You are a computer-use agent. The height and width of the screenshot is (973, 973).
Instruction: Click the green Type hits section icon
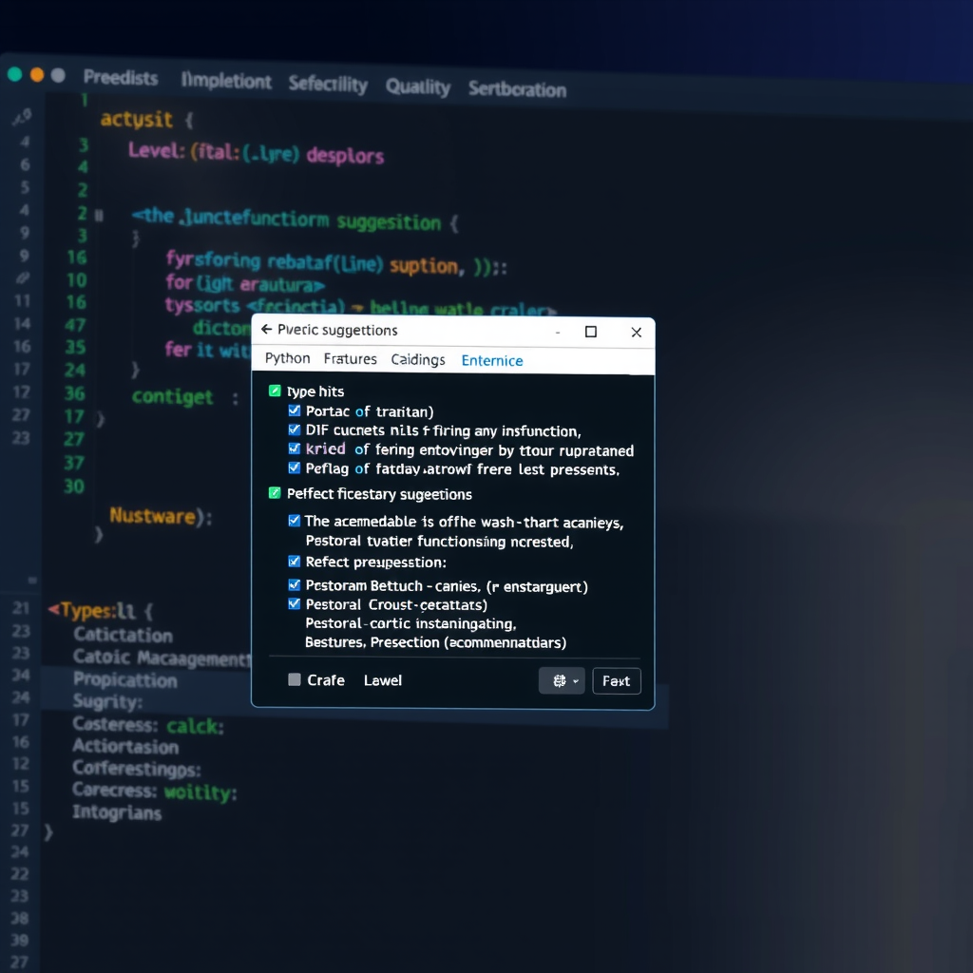coord(273,391)
